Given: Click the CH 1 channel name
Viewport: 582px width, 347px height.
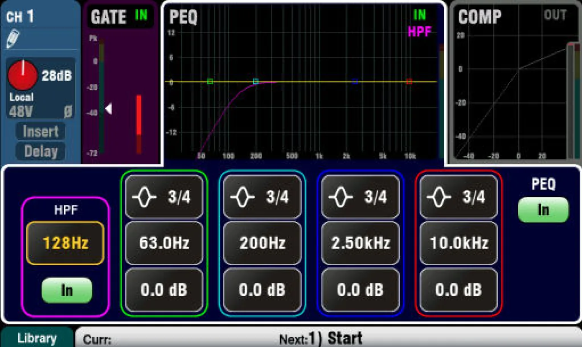Looking at the screenshot, I should click(20, 16).
